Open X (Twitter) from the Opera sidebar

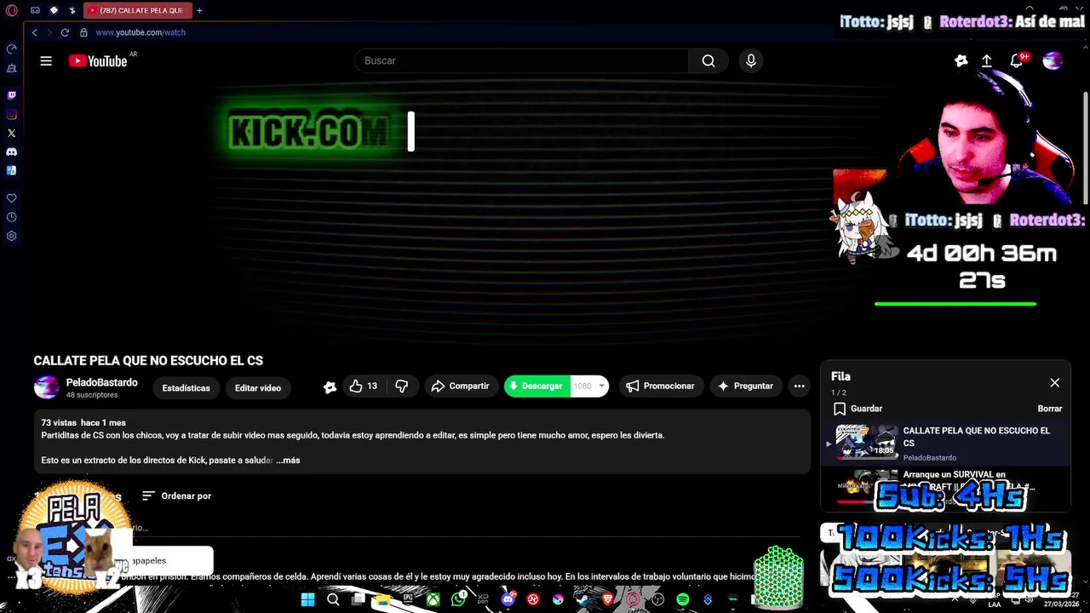(x=11, y=133)
